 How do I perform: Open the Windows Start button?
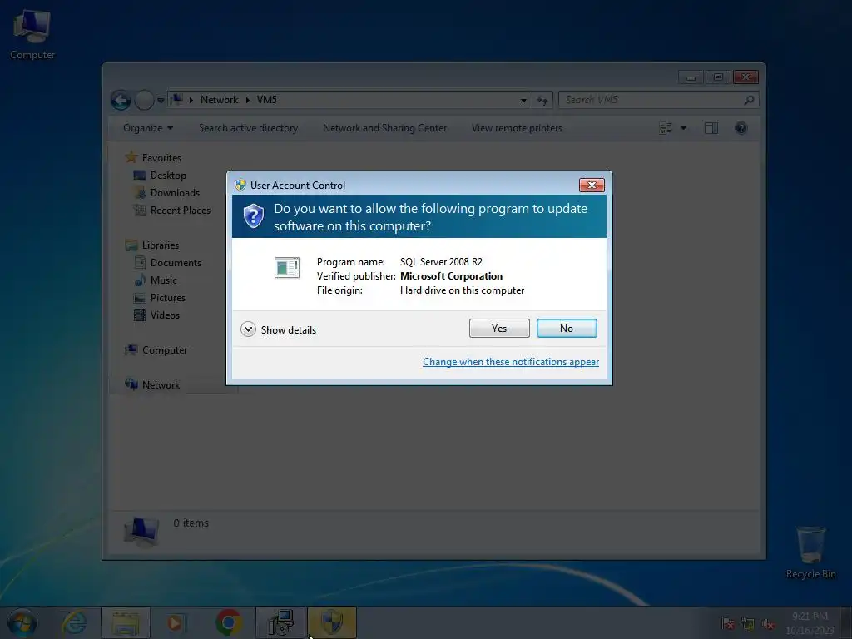click(x=22, y=622)
